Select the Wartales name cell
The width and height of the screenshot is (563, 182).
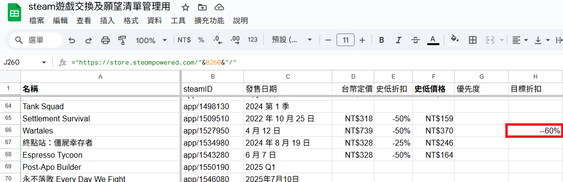(100, 131)
